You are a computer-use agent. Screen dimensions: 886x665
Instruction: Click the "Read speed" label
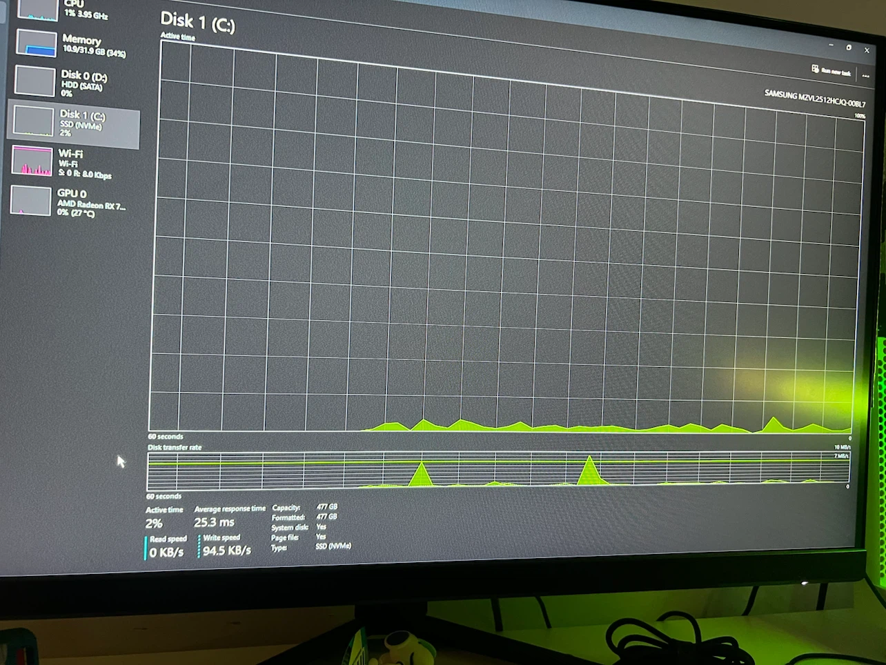pos(168,539)
